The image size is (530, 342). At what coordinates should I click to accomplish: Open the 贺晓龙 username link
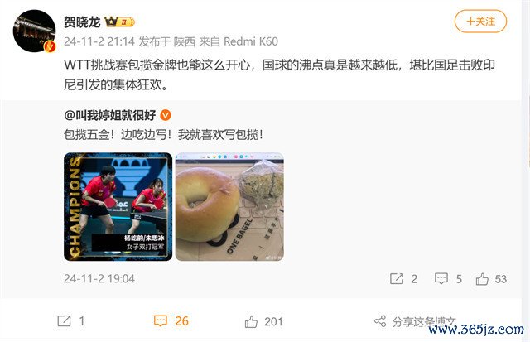(82, 22)
